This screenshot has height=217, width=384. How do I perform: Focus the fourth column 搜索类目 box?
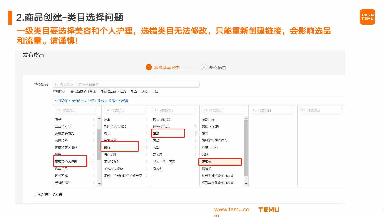point(223,110)
